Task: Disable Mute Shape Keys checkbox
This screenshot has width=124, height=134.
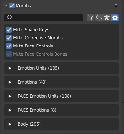Action: (9, 30)
